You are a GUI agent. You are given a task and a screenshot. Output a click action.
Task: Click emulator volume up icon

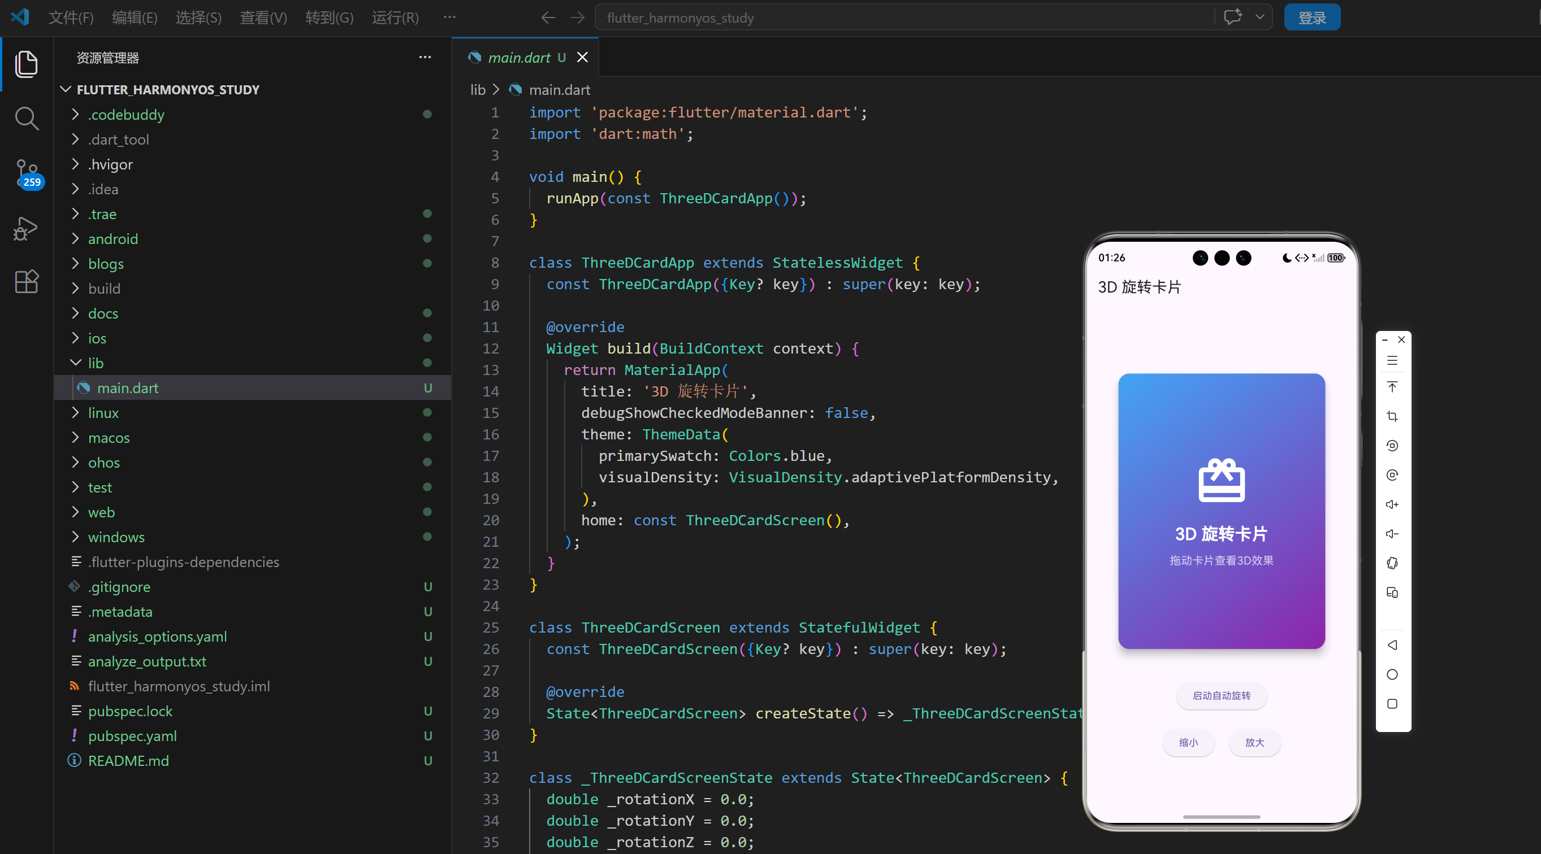(x=1392, y=504)
